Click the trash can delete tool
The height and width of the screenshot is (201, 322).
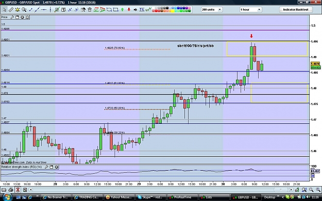tap(90, 10)
